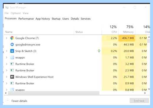Click the 1.7 MB memory value
The height and width of the screenshot is (108, 153).
coord(129,57)
